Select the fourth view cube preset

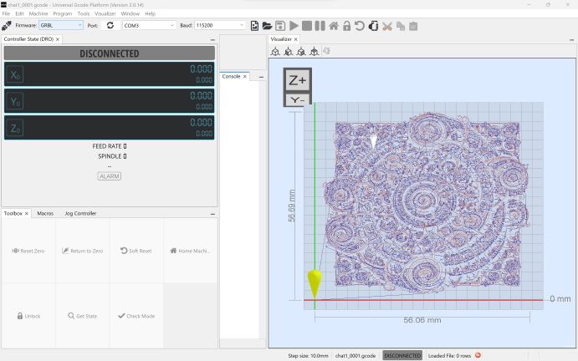(x=314, y=52)
